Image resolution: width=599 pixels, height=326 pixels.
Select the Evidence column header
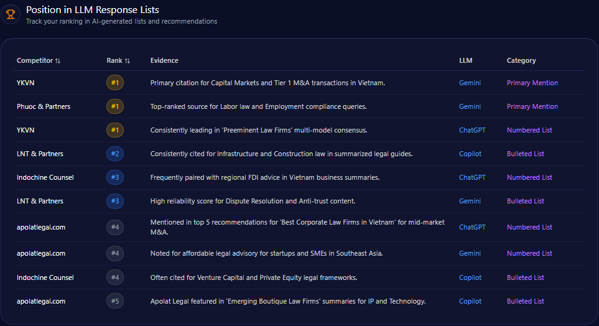click(164, 60)
